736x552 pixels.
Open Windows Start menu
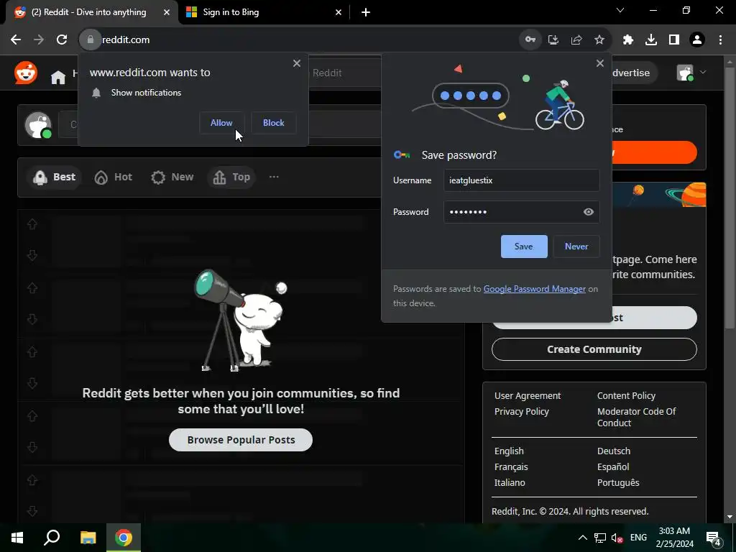(x=17, y=538)
